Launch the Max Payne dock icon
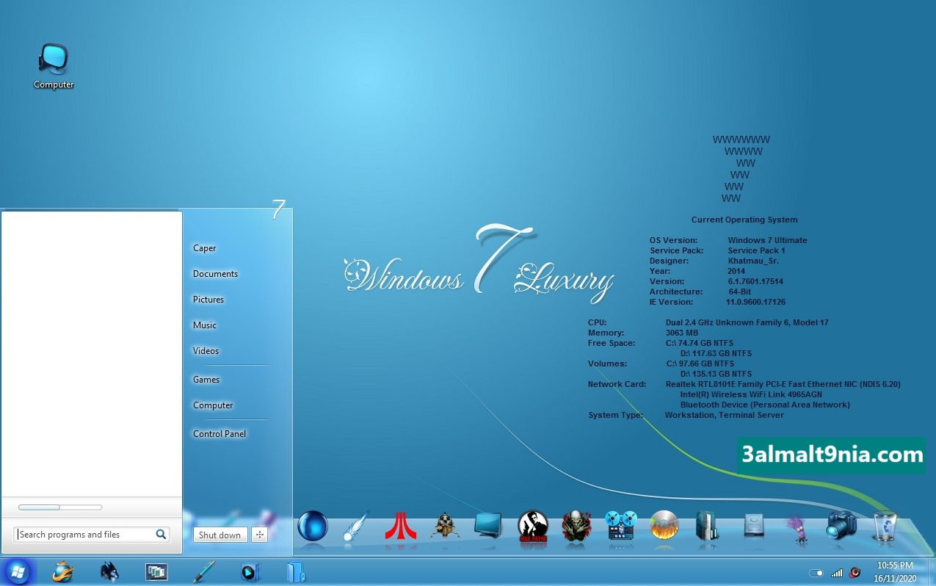The height and width of the screenshot is (586, 936). [533, 526]
